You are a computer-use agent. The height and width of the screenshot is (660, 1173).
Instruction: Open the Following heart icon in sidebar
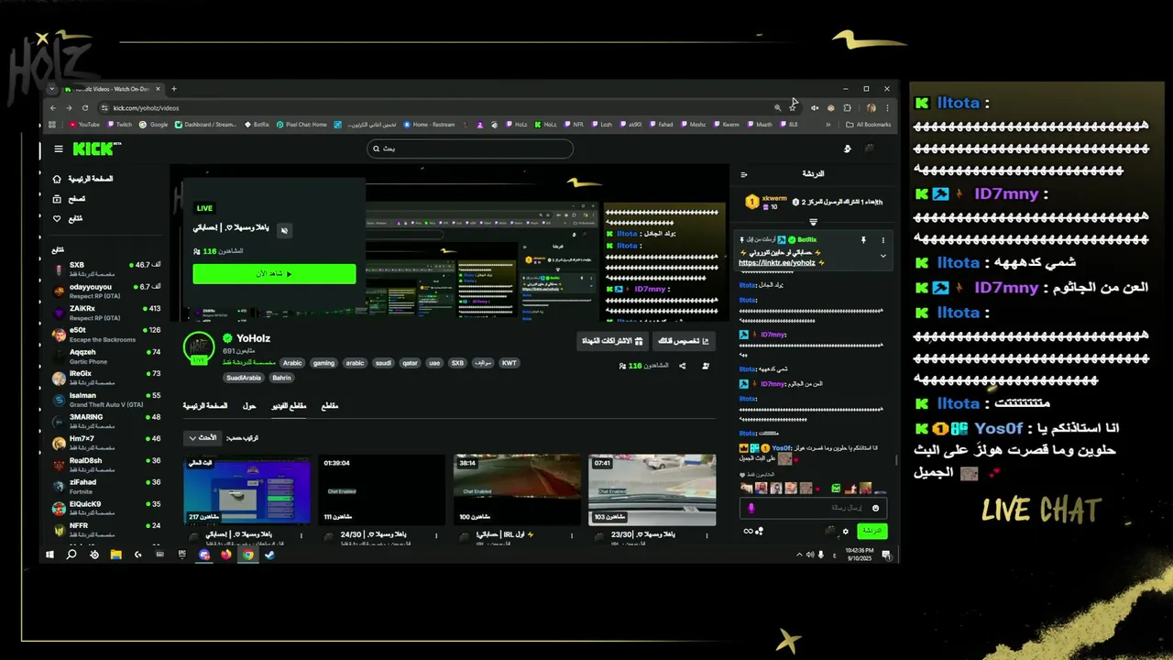click(57, 218)
